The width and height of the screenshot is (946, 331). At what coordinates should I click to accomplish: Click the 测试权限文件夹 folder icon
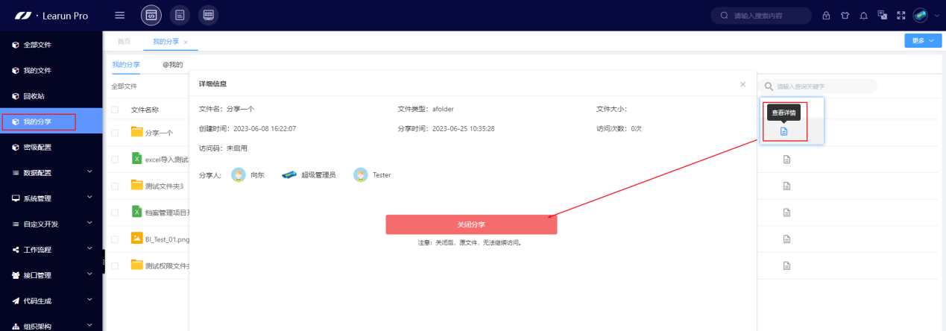point(136,265)
